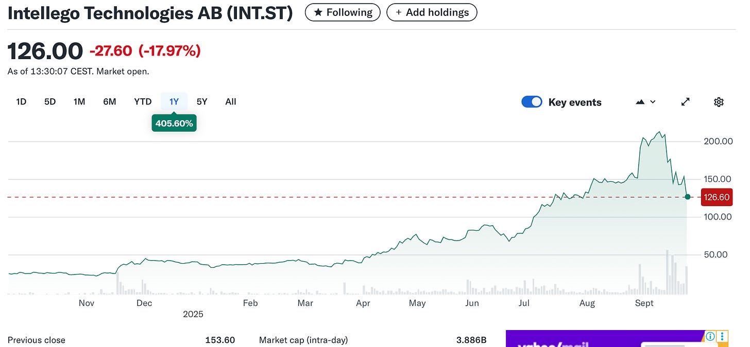
Task: Click the (-17.97%) percent change
Action: pyautogui.click(x=169, y=51)
